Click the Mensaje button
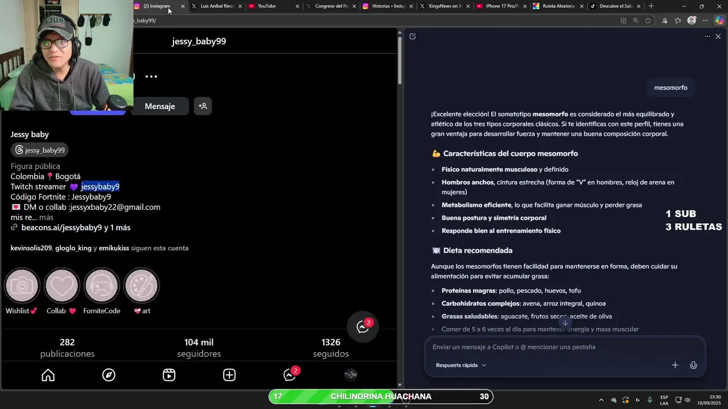The width and height of the screenshot is (728, 409). click(x=160, y=106)
